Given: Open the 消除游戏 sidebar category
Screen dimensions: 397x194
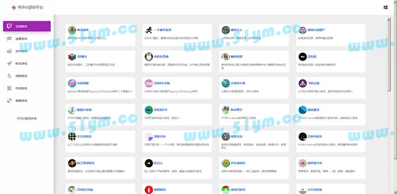Looking at the screenshot, I should pyautogui.click(x=27, y=76).
